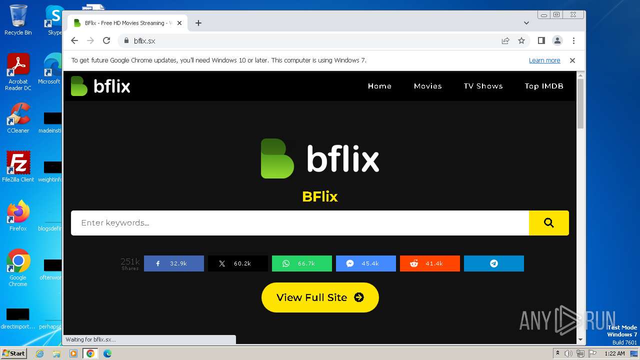Open Top IMDB in site navigation
The height and width of the screenshot is (360, 640).
[x=544, y=86]
